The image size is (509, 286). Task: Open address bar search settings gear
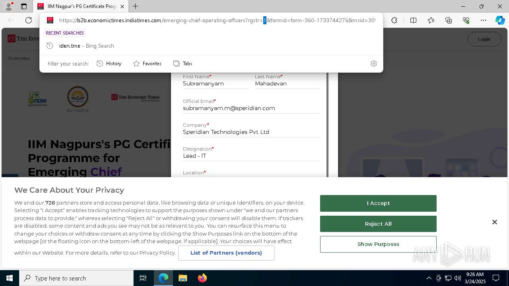tap(374, 64)
